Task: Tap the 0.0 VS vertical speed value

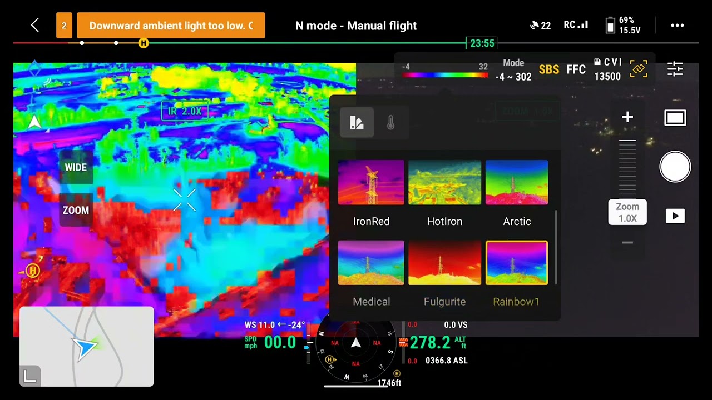Action: coord(456,325)
